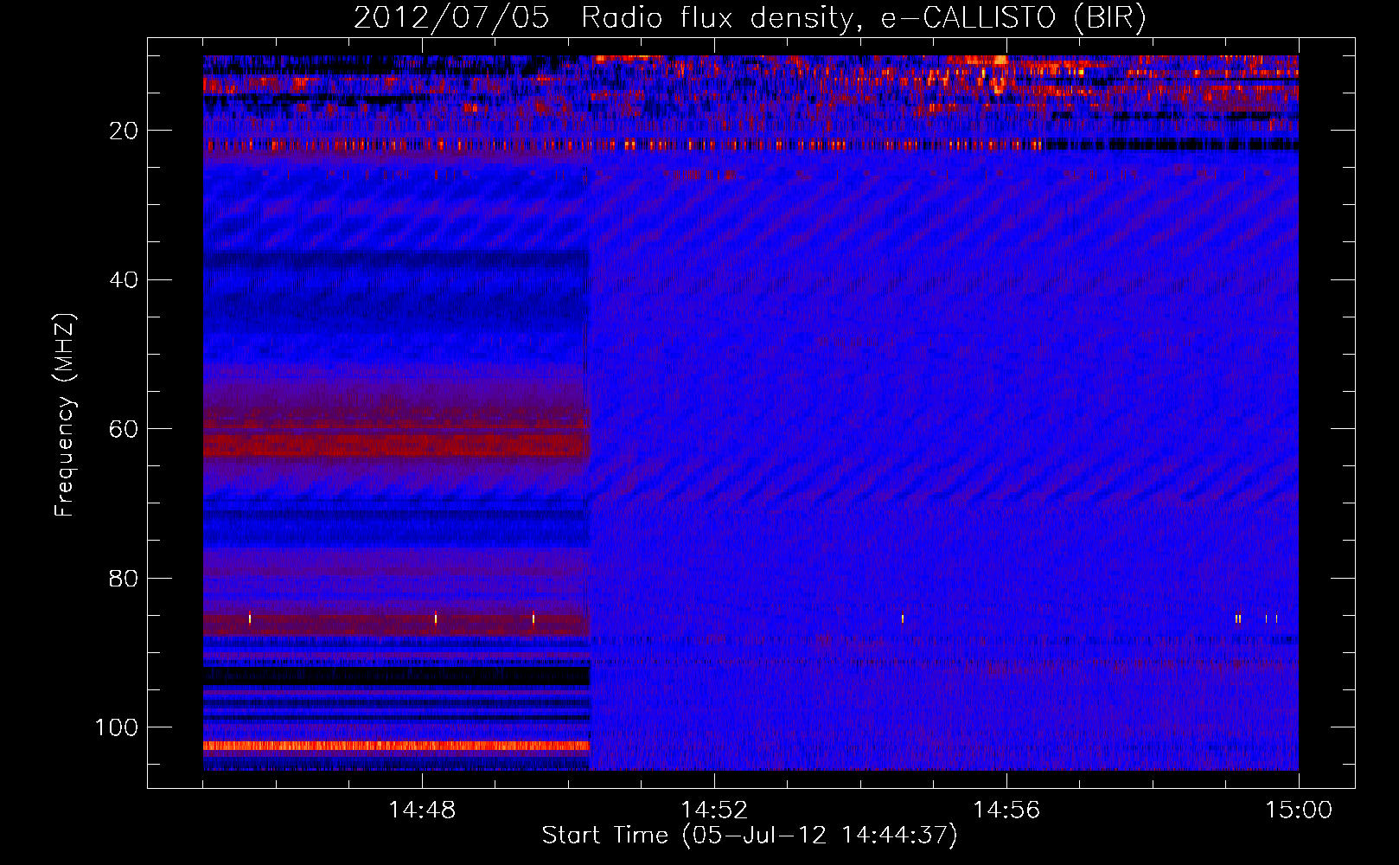Click the 14:56 time tick label
Image resolution: width=1399 pixels, height=865 pixels.
pos(1006,811)
